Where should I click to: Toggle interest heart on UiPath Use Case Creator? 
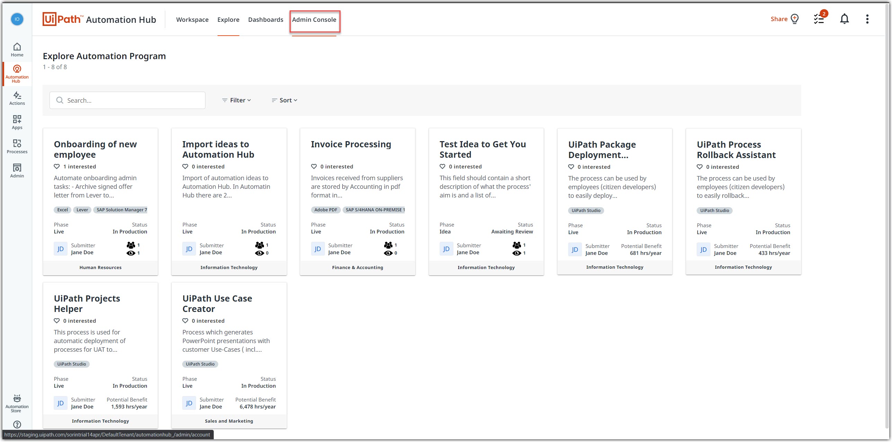tap(185, 321)
